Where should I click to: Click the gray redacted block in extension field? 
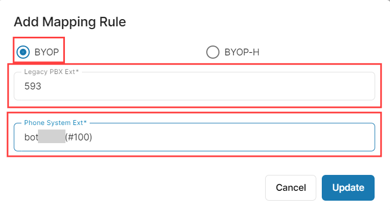tap(52, 137)
